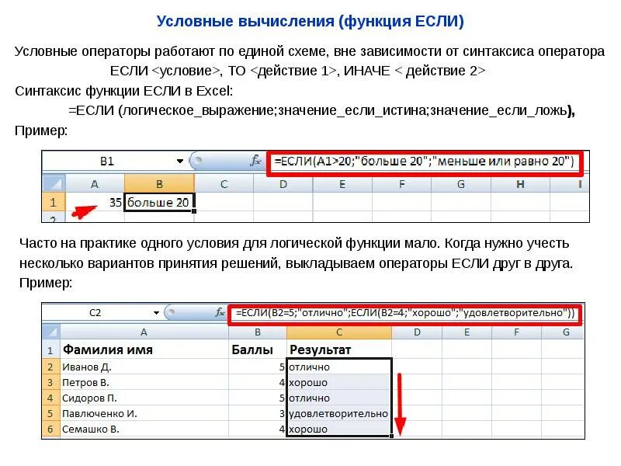Select all cells via corner button in lower sheet

click(x=51, y=332)
